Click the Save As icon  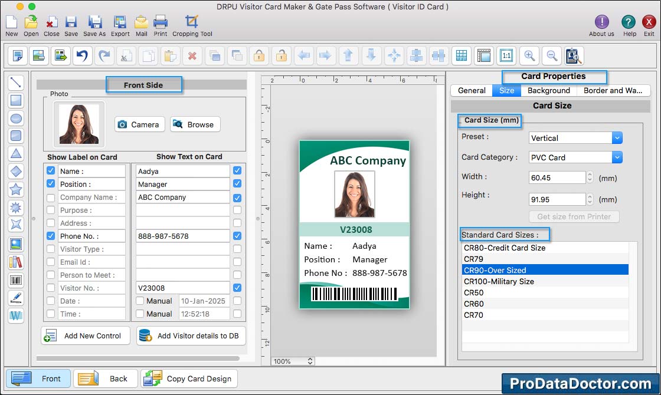pos(94,22)
